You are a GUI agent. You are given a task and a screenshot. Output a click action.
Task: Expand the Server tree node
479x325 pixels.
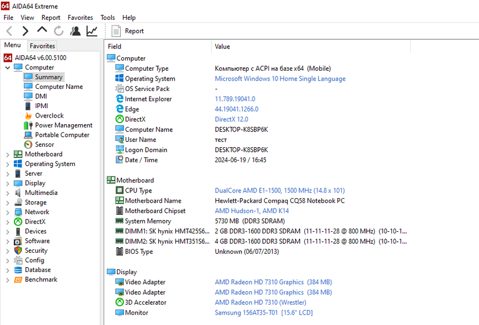(x=8, y=174)
